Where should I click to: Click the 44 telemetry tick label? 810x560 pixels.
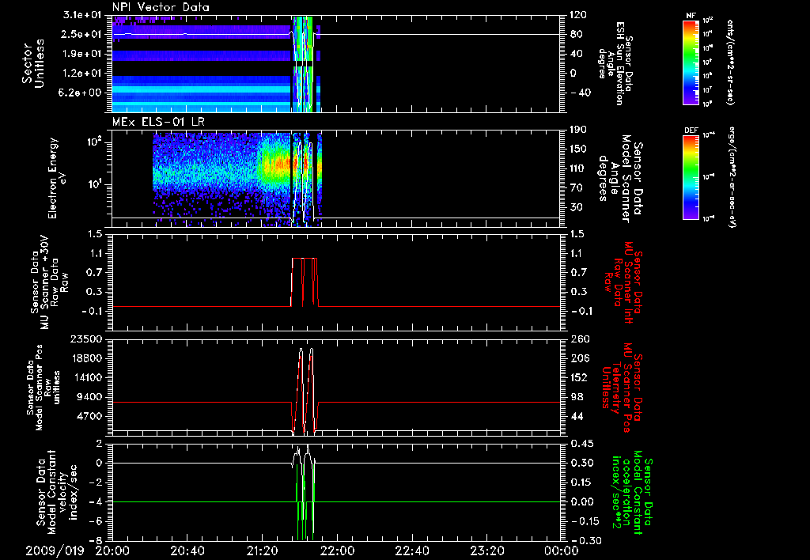(x=577, y=416)
